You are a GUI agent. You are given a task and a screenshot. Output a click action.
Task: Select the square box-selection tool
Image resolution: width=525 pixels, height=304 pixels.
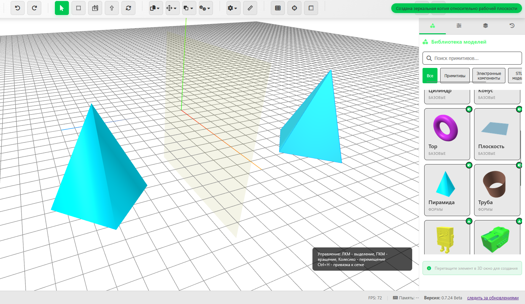pos(79,8)
